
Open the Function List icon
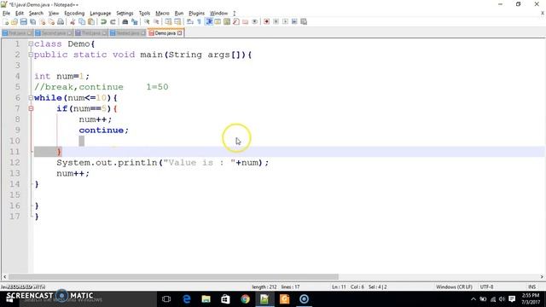coord(236,21)
